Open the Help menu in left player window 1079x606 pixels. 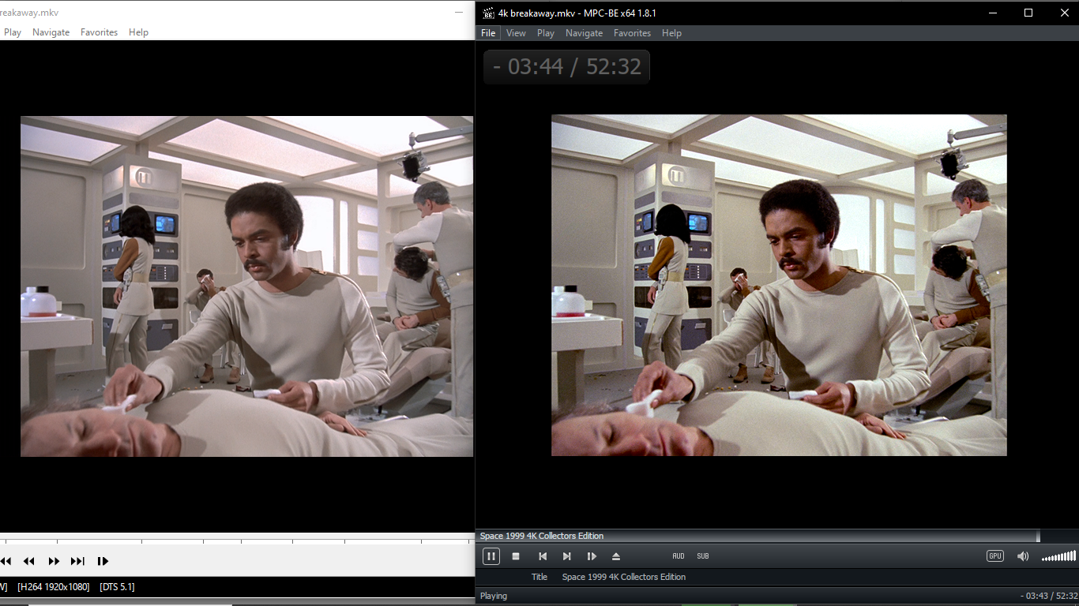point(138,32)
